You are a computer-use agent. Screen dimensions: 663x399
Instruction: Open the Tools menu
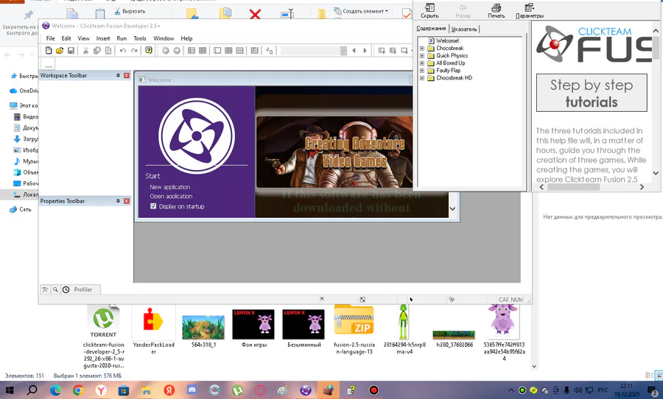pos(139,38)
